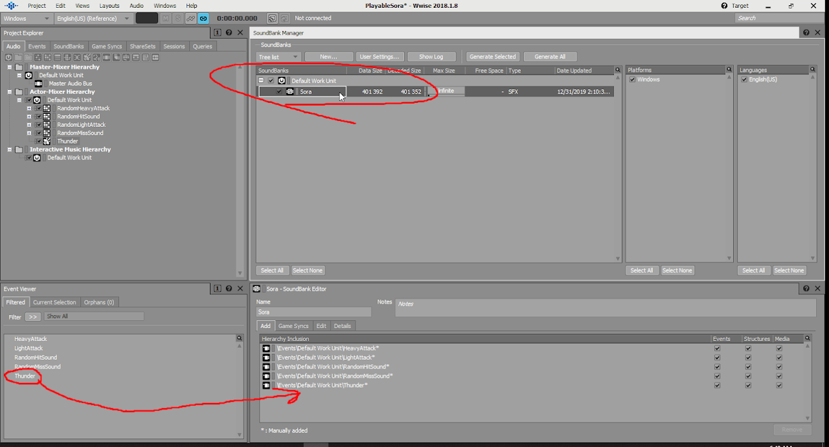Viewport: 829px width, 447px height.
Task: Click the New... soundbank button
Action: click(328, 57)
